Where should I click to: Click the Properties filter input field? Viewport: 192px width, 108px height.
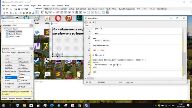(x=19, y=49)
